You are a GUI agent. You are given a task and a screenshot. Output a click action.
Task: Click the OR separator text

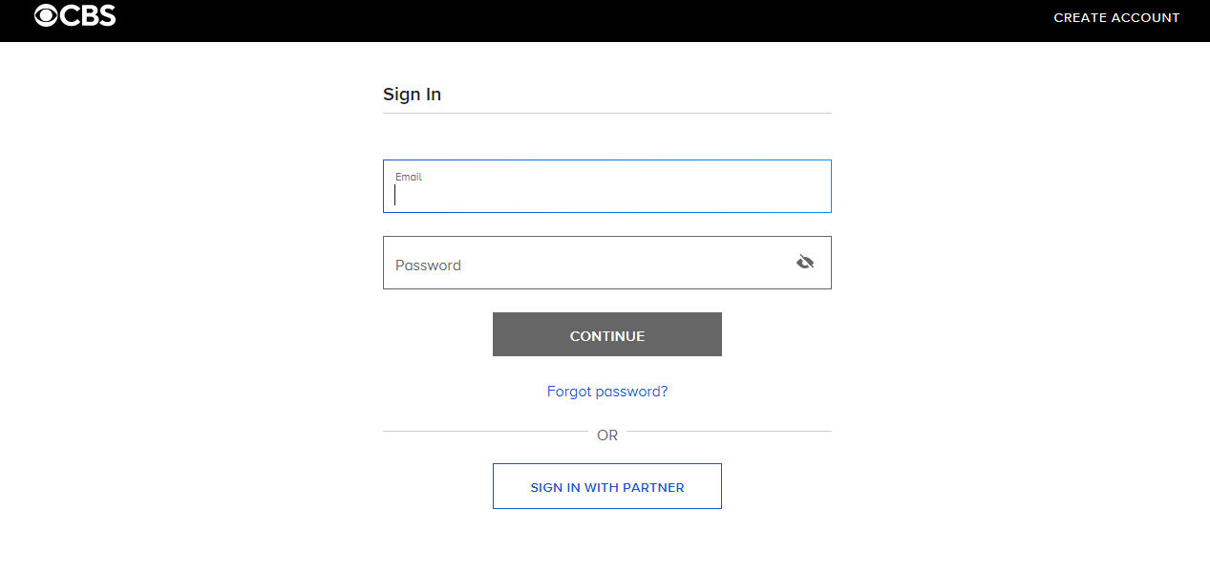point(607,436)
